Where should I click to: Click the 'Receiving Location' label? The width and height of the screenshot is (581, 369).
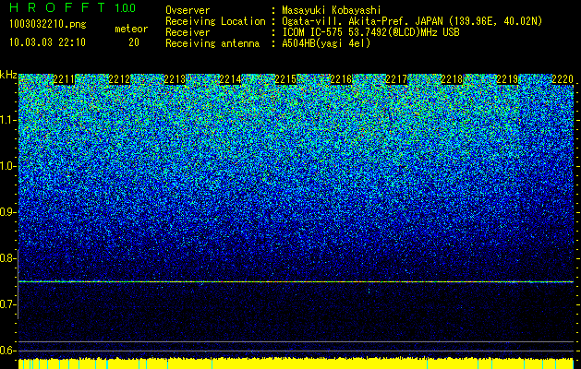pos(215,21)
